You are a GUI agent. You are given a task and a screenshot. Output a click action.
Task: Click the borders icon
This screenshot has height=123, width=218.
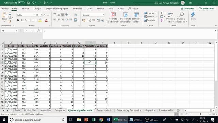coord(33,20)
